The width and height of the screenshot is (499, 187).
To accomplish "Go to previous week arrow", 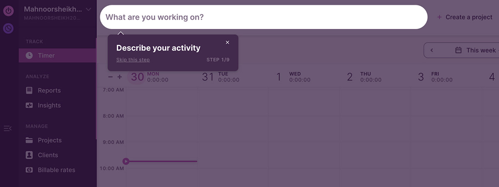I will [x=432, y=50].
